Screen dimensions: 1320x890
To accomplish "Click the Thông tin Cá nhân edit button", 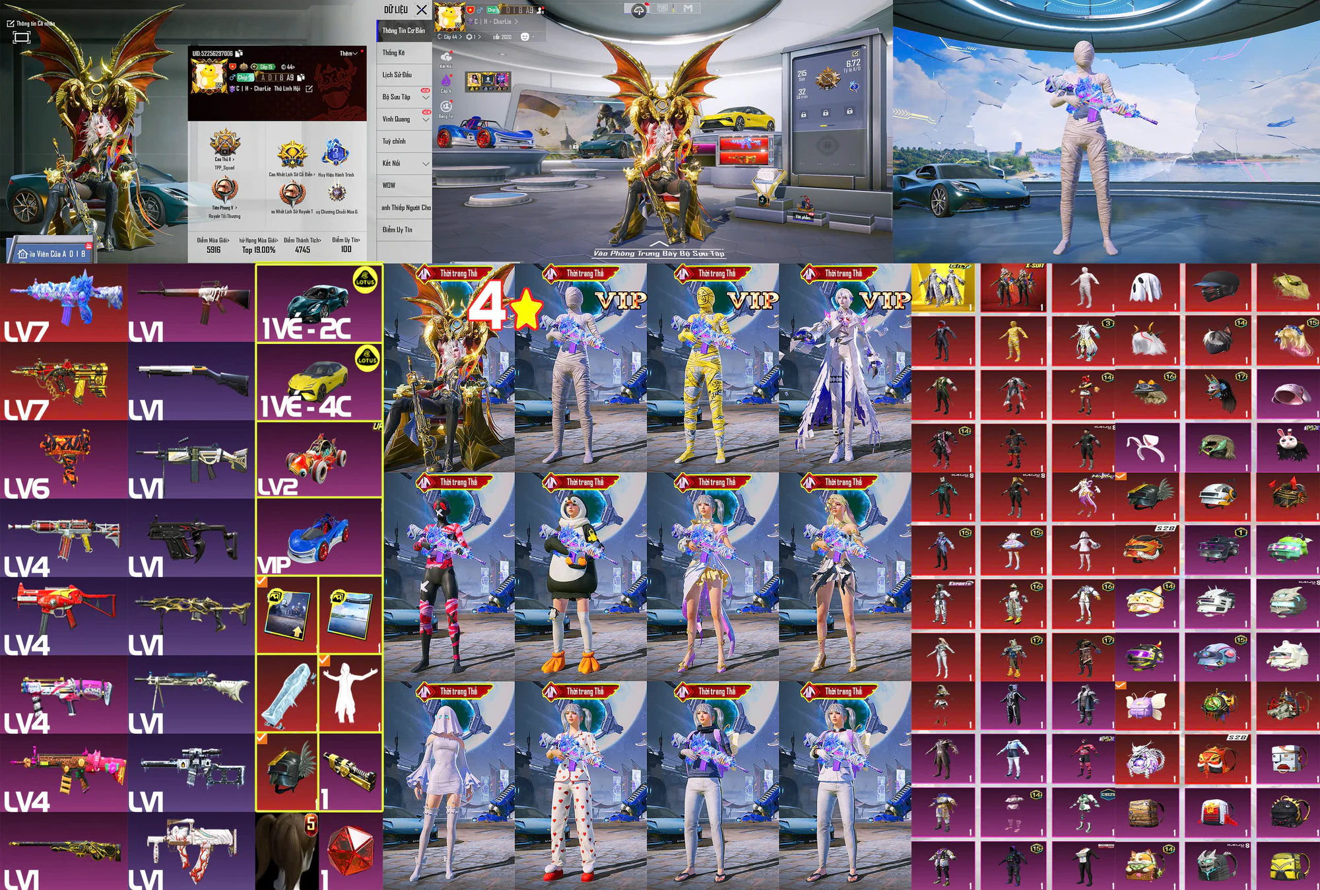I will point(31,24).
